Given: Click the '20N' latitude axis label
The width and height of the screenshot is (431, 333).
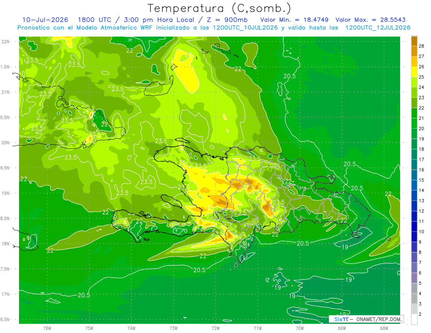Looking at the screenshot, I should 6,143.
